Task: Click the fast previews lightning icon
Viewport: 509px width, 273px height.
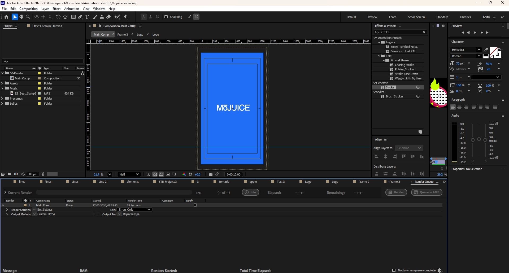Action: 149,174
